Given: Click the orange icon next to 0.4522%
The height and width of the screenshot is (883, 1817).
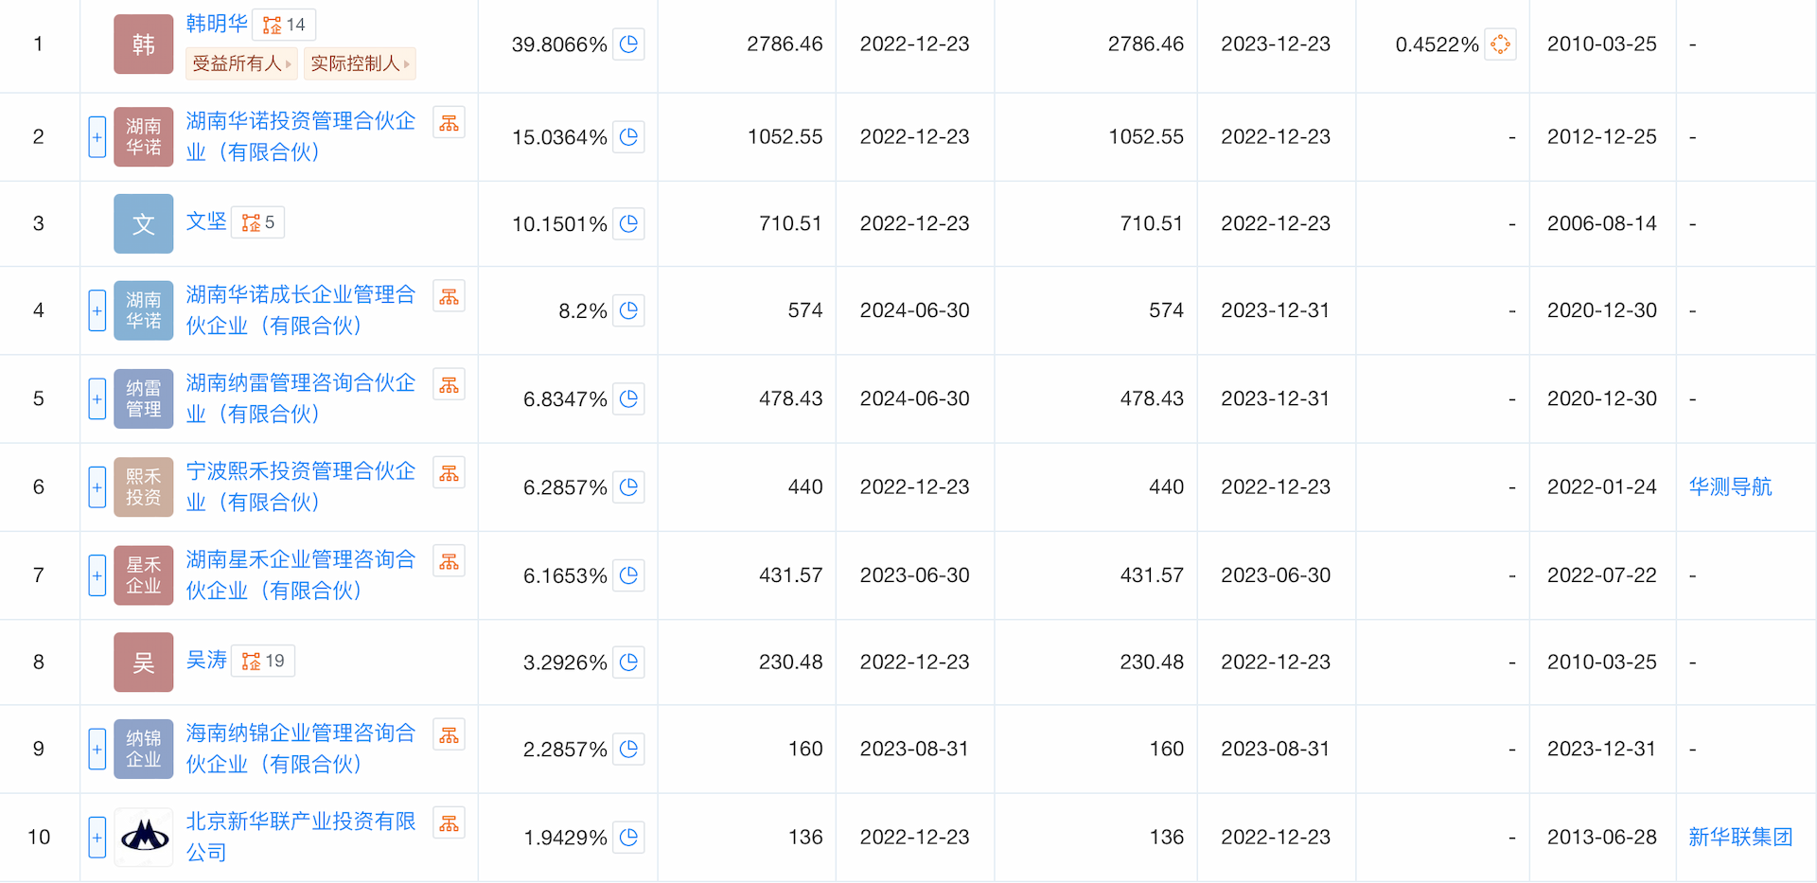Looking at the screenshot, I should coord(1500,44).
